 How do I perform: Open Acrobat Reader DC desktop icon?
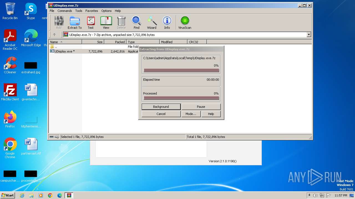[10, 40]
